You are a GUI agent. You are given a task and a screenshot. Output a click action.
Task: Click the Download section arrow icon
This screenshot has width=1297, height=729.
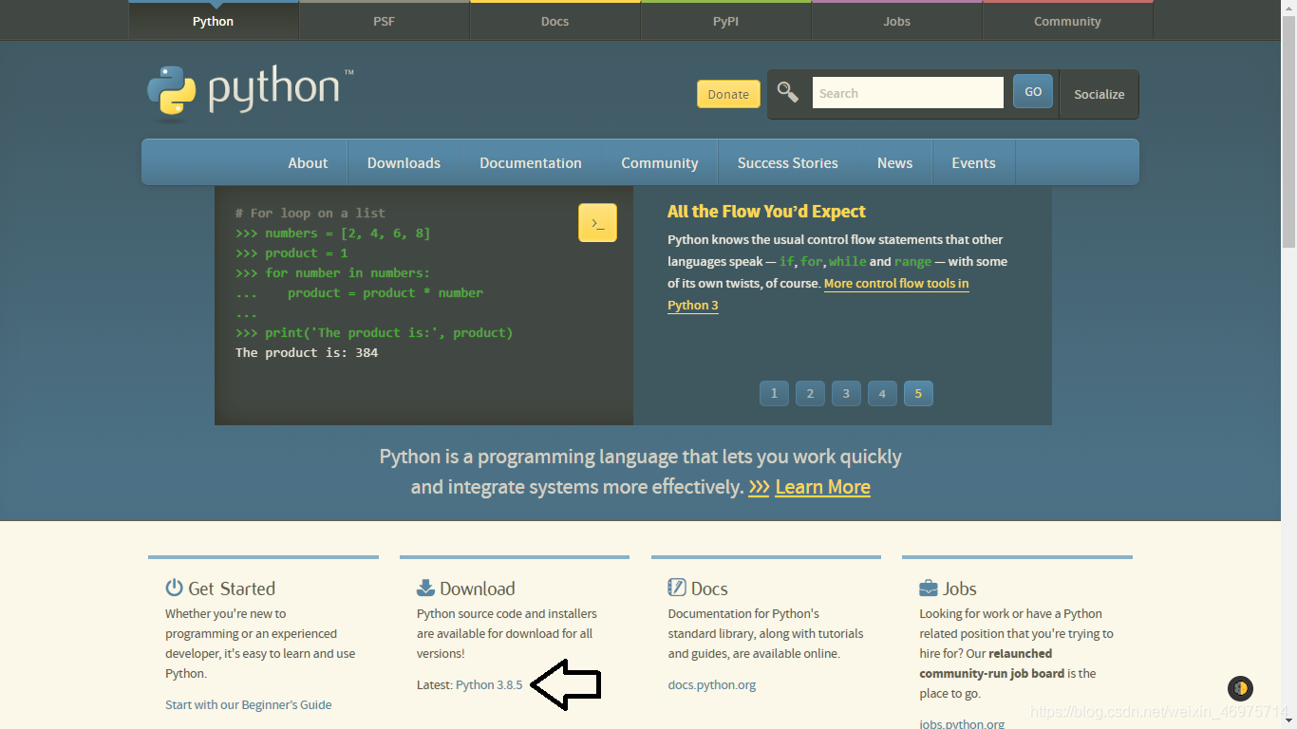coord(425,588)
